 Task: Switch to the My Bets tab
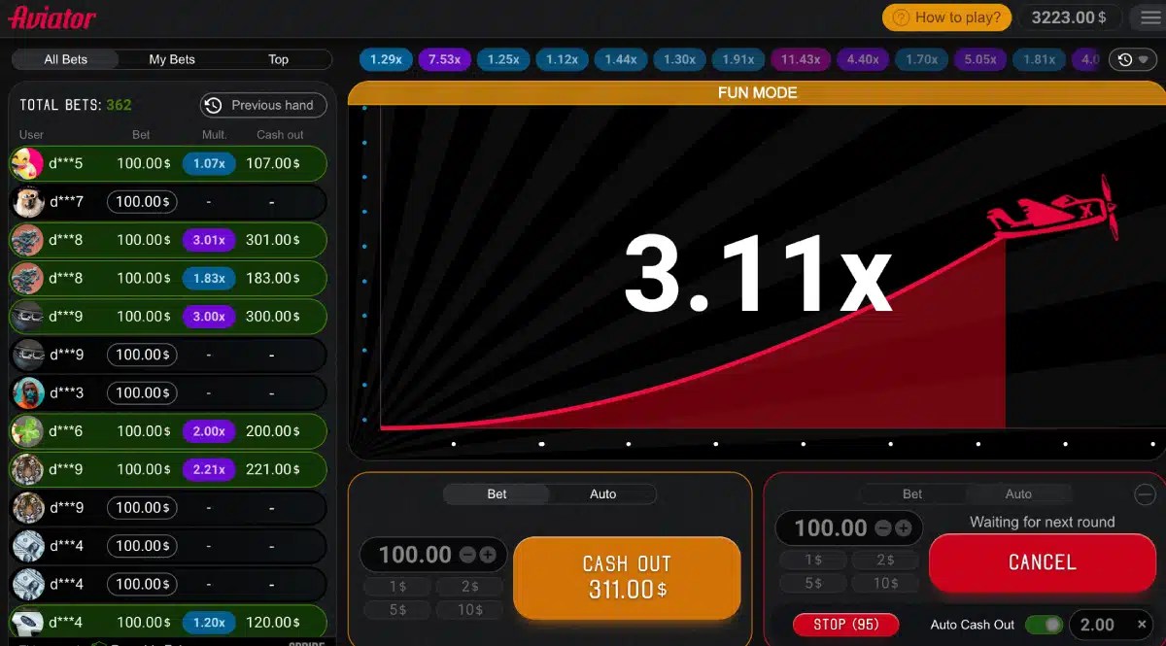point(172,59)
